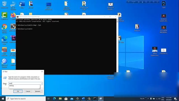Screen dimensions: 179x101
Task: Launch the Microsoft Edge desktop shortcut
Action: pyautogui.click(x=4, y=40)
